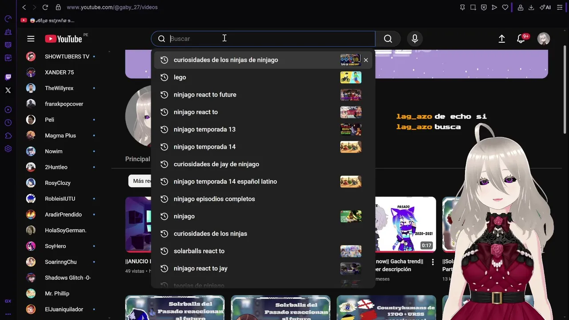Open Twitch icon in the browser sidebar

pos(8,77)
